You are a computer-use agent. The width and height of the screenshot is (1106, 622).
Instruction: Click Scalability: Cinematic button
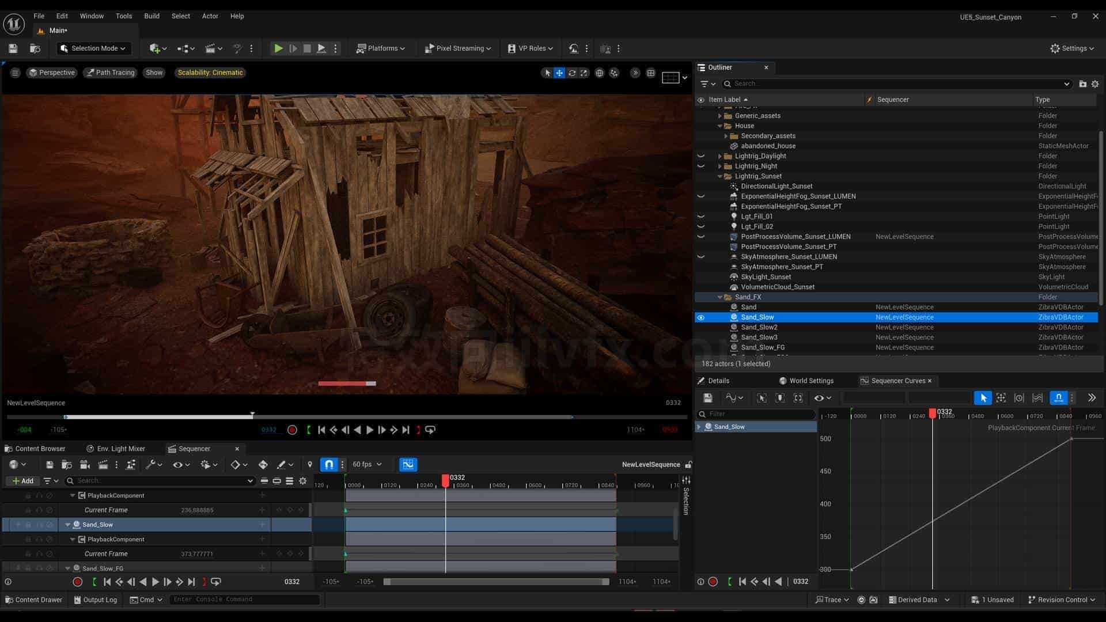pyautogui.click(x=210, y=73)
